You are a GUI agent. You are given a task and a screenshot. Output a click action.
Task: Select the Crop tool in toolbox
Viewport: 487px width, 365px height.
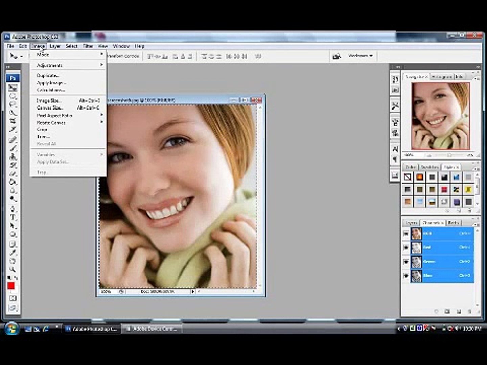point(13,121)
